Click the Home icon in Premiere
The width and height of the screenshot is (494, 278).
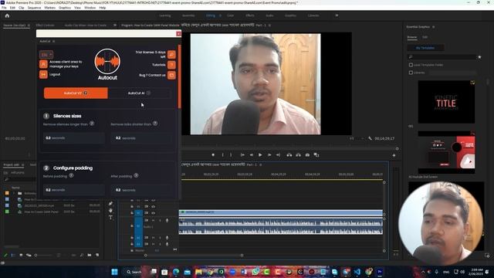[x=7, y=15]
